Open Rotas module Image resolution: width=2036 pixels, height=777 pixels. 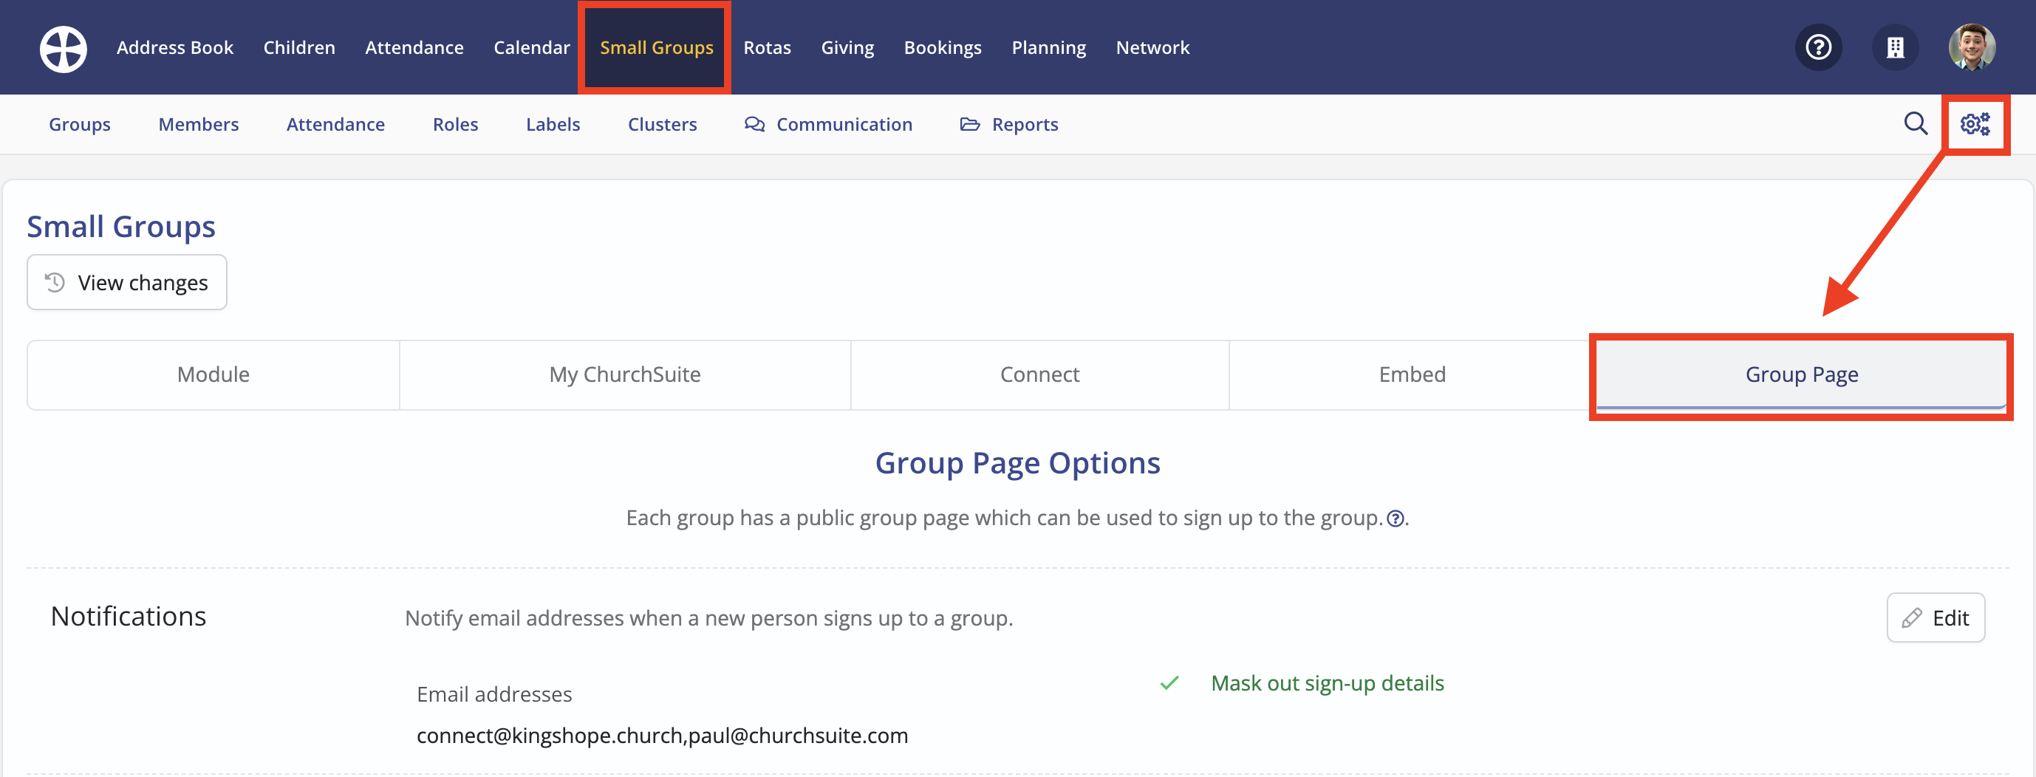(767, 47)
